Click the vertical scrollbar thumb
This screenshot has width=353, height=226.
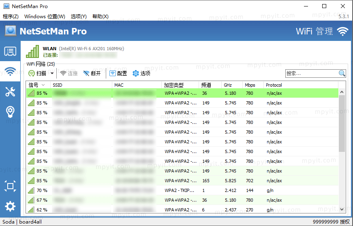342,123
